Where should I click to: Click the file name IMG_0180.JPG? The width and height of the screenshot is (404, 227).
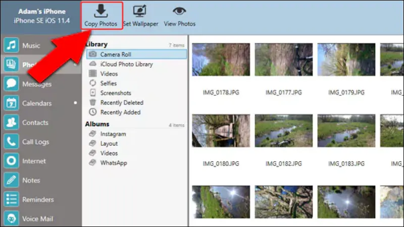pyautogui.click(x=221, y=163)
